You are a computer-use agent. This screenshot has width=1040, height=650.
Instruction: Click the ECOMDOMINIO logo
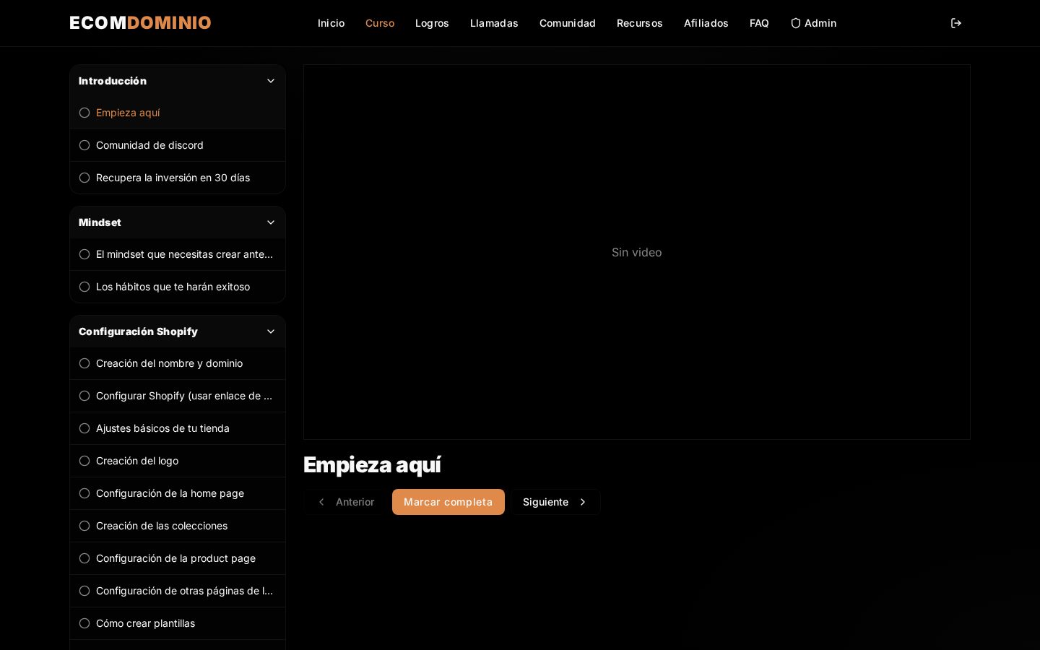click(140, 23)
